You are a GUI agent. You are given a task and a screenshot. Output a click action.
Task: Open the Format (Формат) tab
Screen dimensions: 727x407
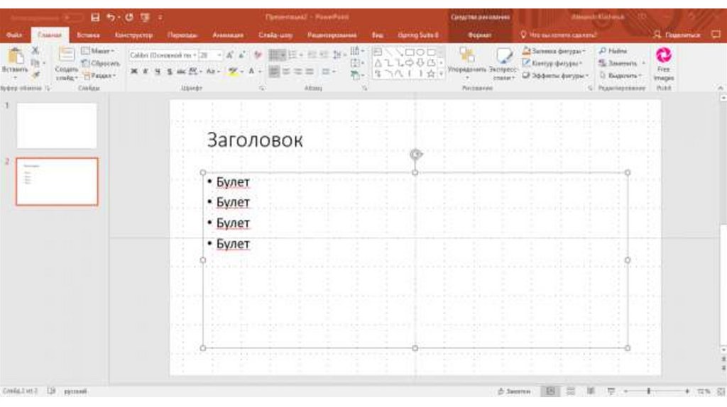[480, 35]
